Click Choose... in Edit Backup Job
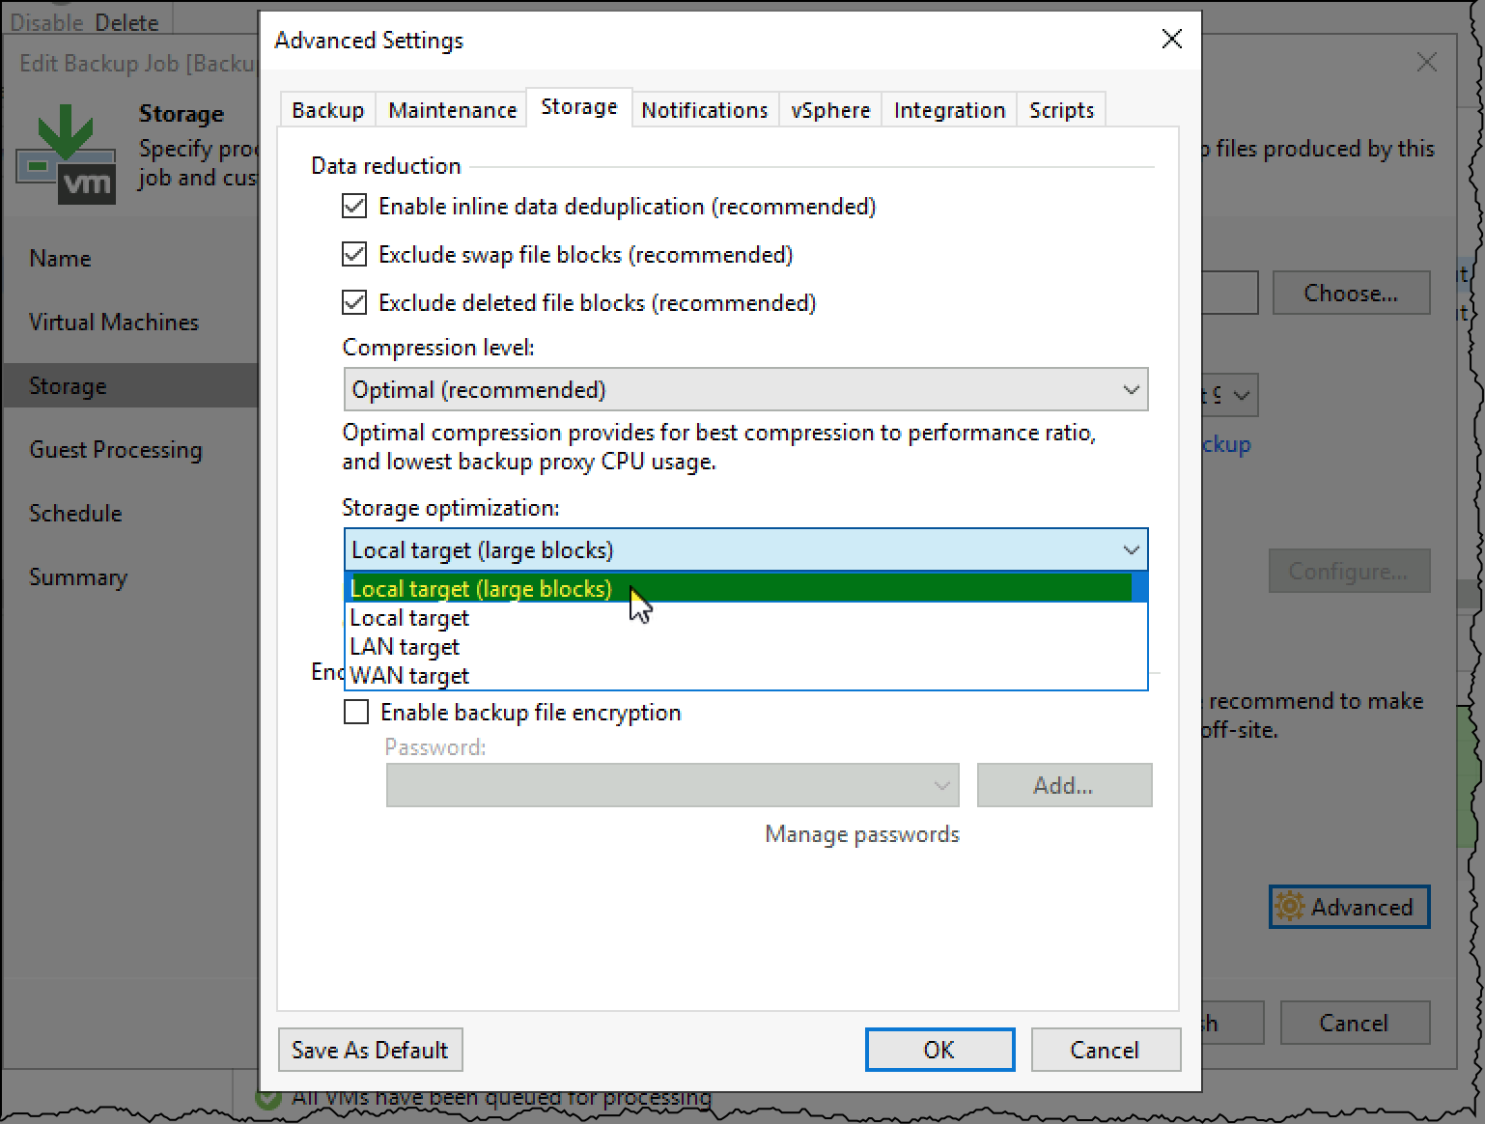This screenshot has height=1124, width=1485. pyautogui.click(x=1351, y=294)
